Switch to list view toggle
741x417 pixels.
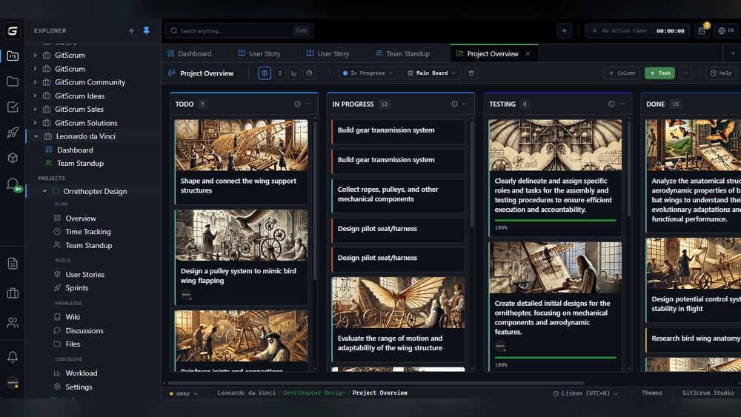pyautogui.click(x=279, y=73)
